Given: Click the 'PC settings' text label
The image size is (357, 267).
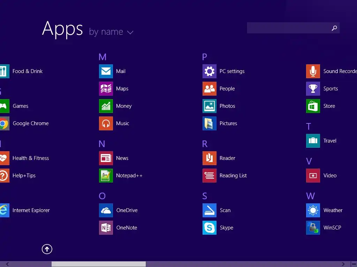Looking at the screenshot, I should click(x=232, y=72).
